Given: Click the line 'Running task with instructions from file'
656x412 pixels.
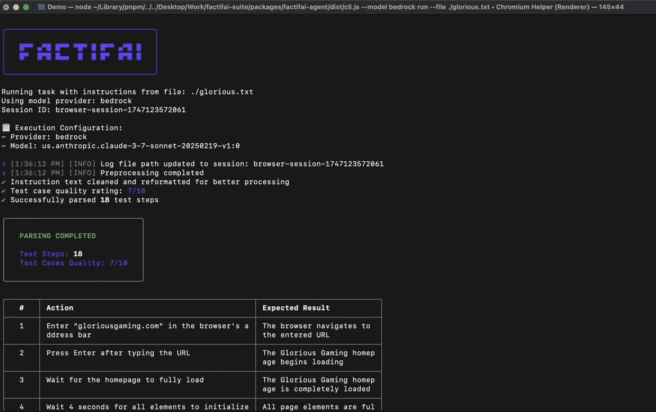Looking at the screenshot, I should pos(127,92).
